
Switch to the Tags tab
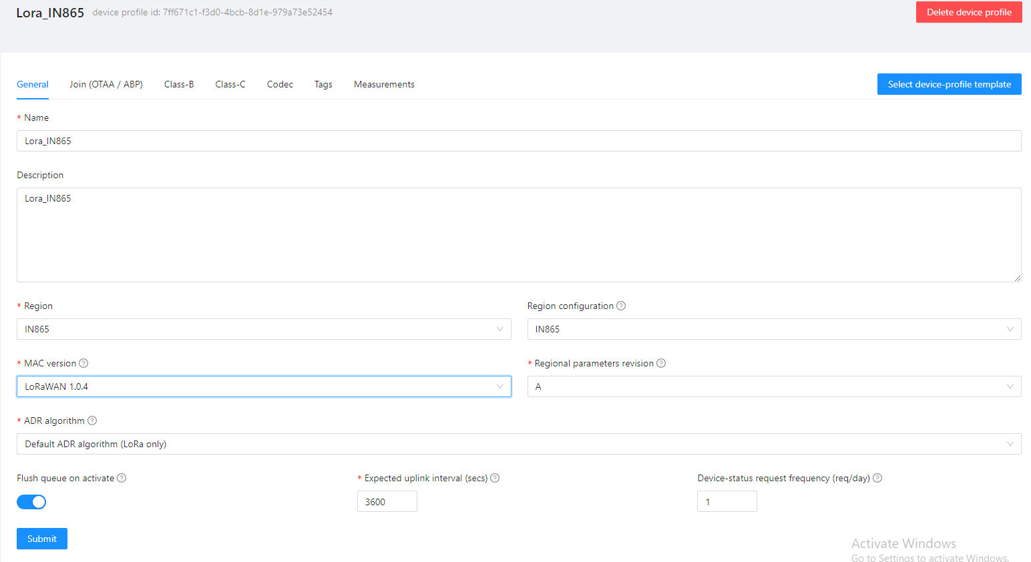(323, 84)
